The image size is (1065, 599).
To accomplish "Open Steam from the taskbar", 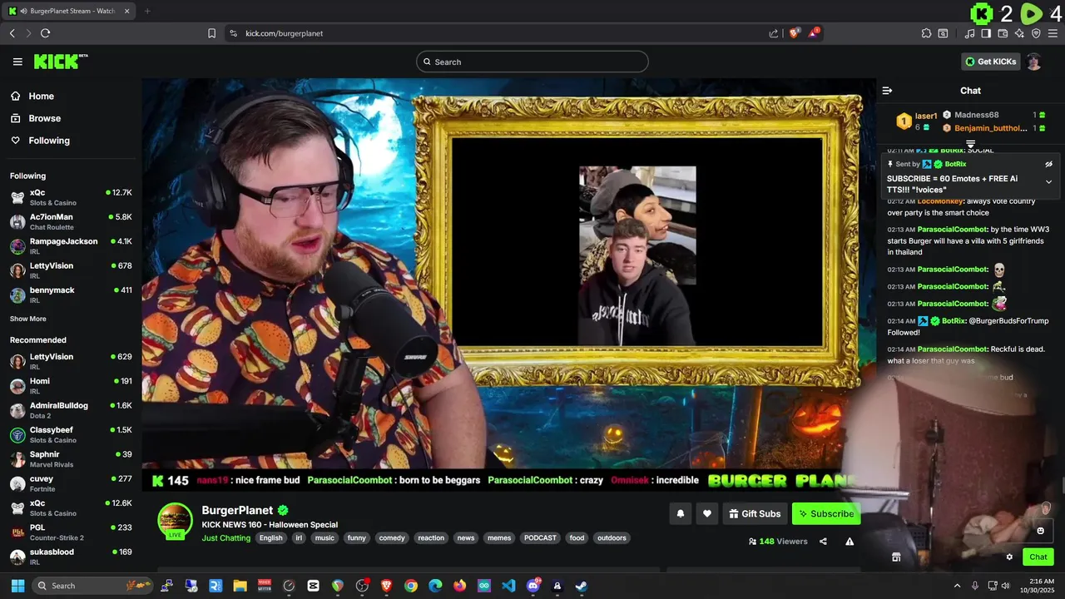I will pos(582,586).
